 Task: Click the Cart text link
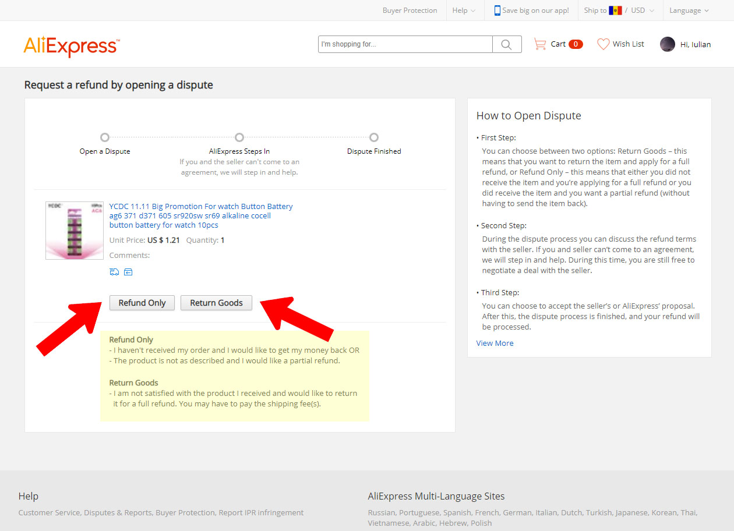[x=558, y=44]
